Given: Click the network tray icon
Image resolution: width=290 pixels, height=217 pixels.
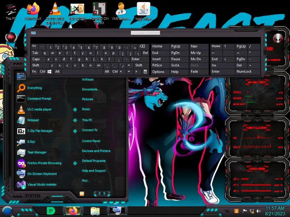Looking at the screenshot, I should [x=252, y=211].
